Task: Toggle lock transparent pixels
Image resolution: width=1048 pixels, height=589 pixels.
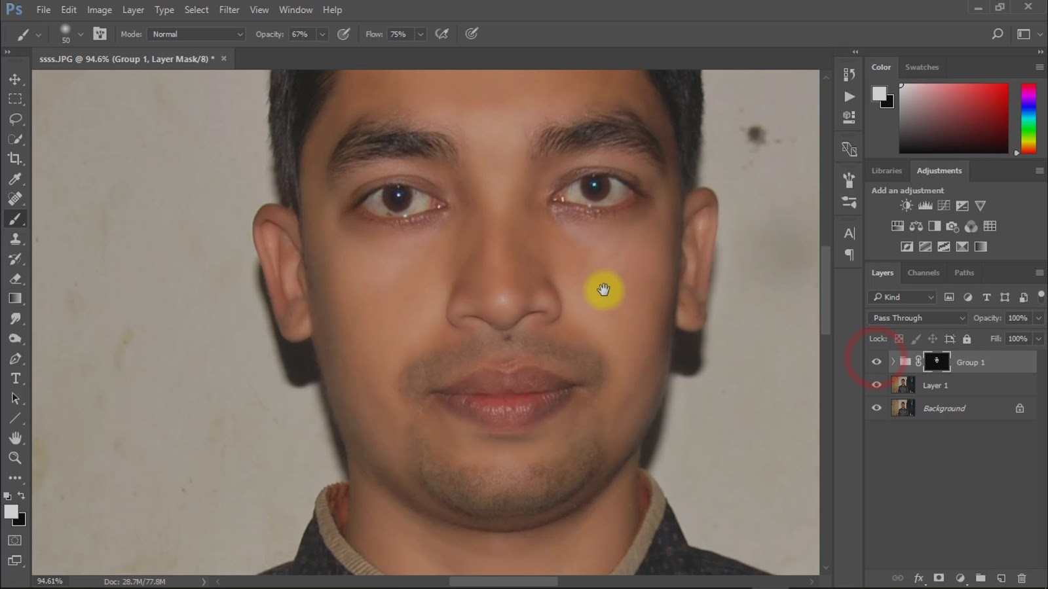Action: (x=899, y=339)
